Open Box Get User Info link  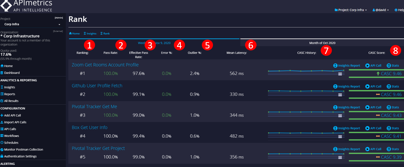pos(90,128)
